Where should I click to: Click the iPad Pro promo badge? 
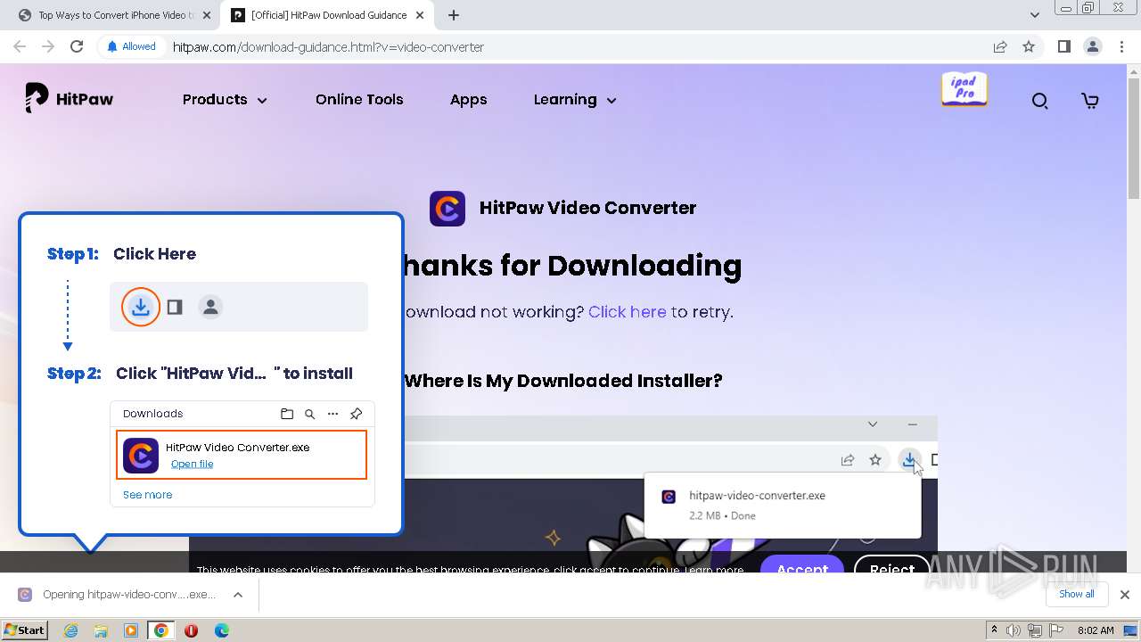coord(965,89)
